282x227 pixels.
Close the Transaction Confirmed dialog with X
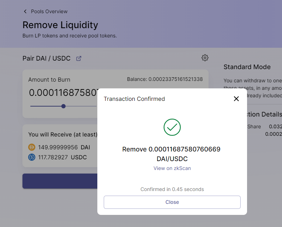coord(236,99)
